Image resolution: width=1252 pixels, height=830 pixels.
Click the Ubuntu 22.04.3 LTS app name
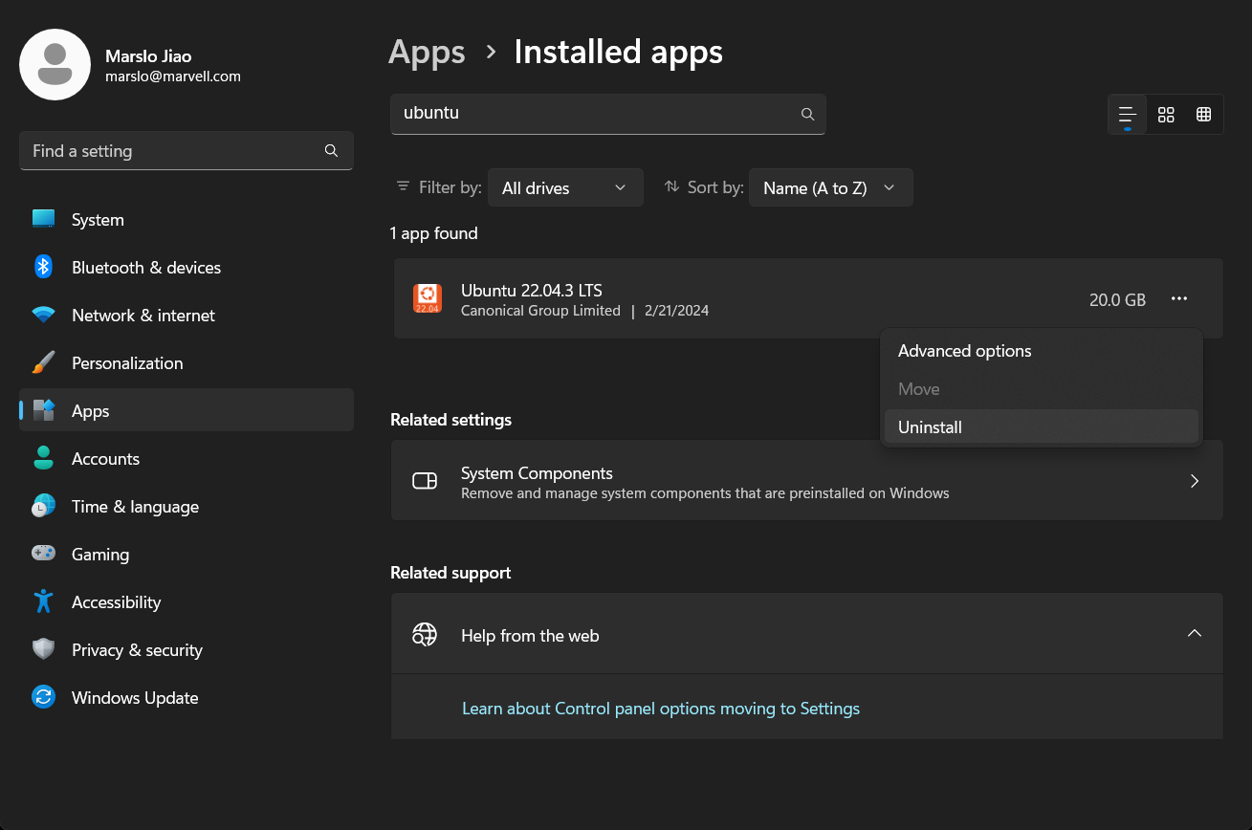[x=532, y=290]
